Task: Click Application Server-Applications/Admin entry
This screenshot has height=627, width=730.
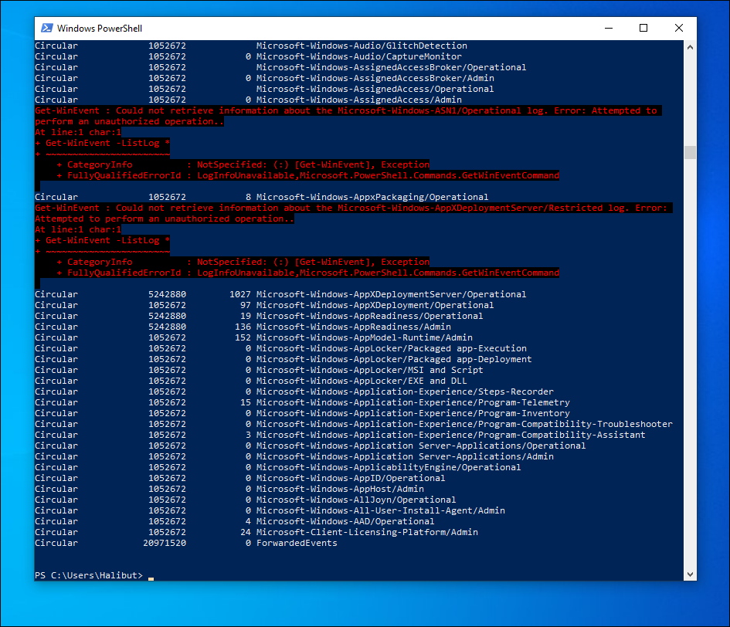Action: tap(405, 456)
